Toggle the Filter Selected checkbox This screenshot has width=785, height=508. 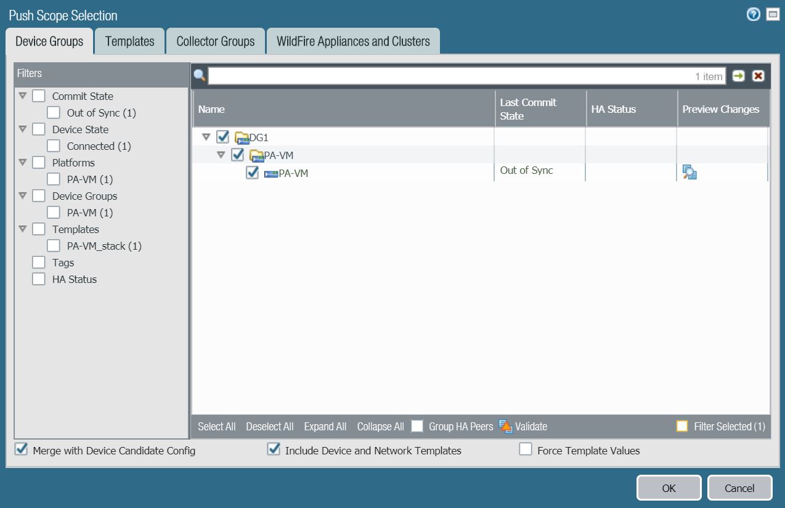click(x=682, y=426)
